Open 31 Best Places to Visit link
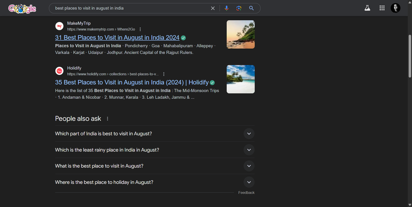The height and width of the screenshot is (207, 412). (117, 38)
